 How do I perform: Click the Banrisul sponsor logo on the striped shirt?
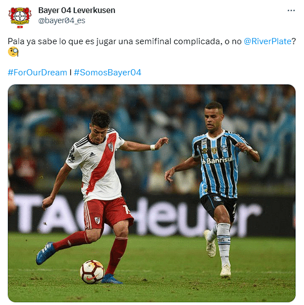(217, 160)
